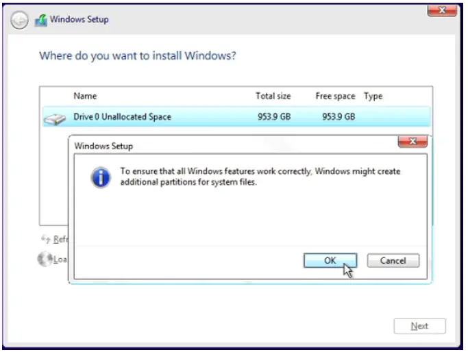Click the Name column header
This screenshot has height=352, width=468.
point(86,96)
